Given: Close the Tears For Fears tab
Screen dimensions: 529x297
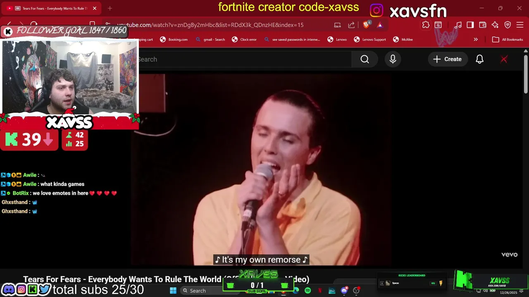Looking at the screenshot, I should (95, 8).
